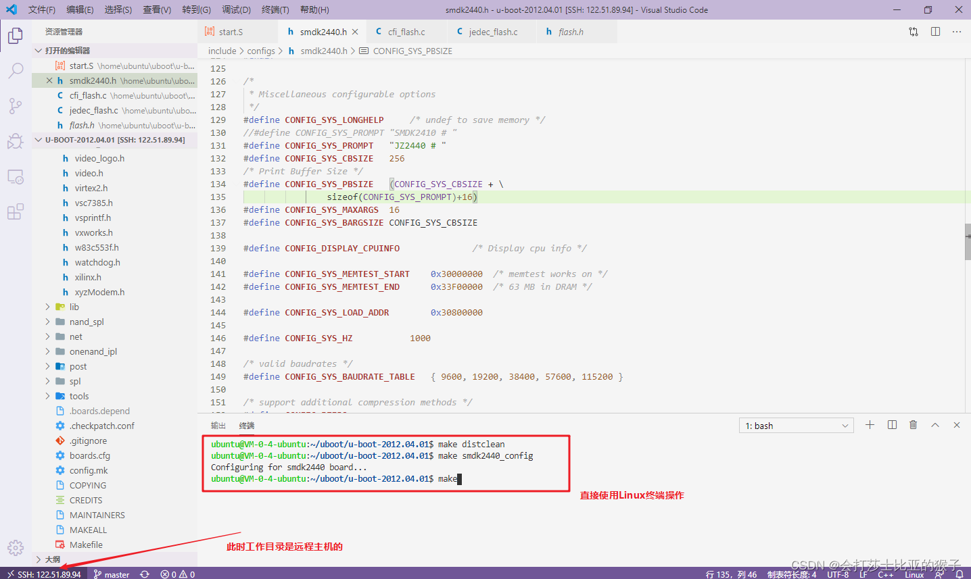
Task: Click the include breadcrumb segment
Action: 222,51
